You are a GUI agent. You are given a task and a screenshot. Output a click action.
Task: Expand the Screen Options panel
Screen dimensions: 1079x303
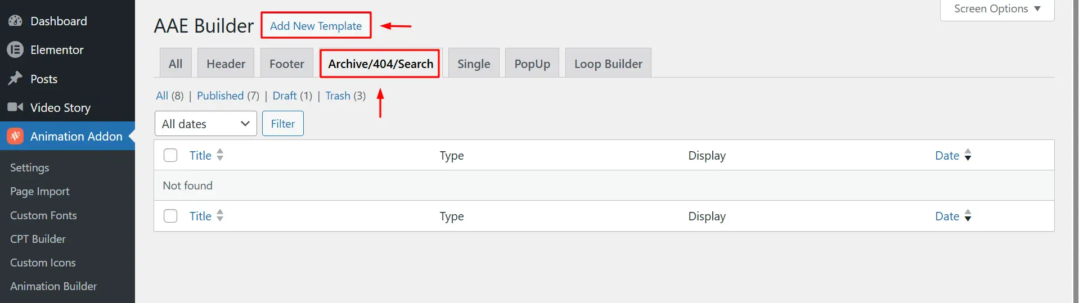pyautogui.click(x=997, y=9)
